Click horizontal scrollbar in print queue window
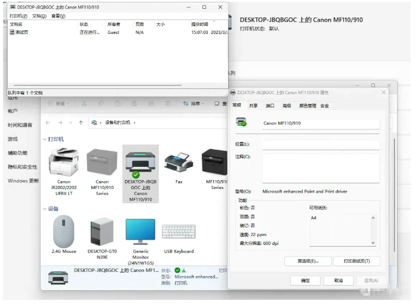This screenshot has height=304, width=415. (97, 85)
